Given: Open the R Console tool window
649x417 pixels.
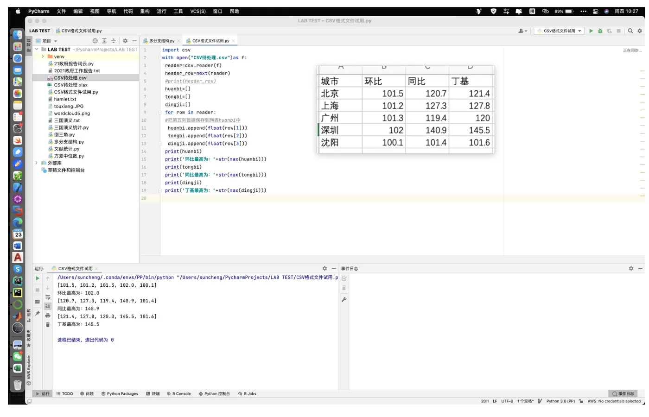Looking at the screenshot, I should [179, 394].
